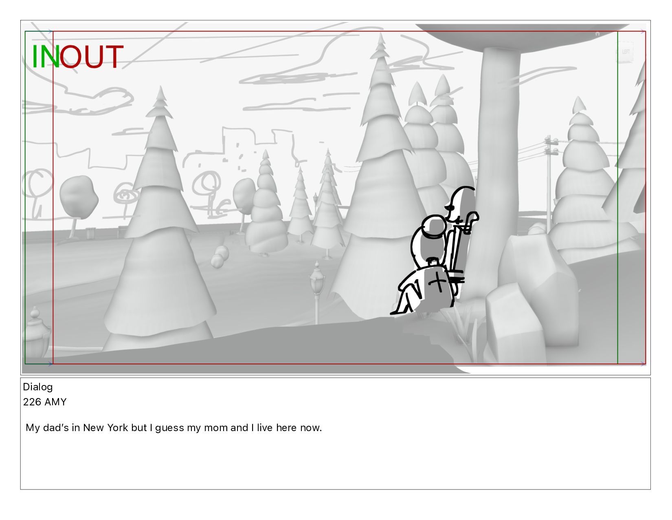Click the bottom-left camera frame arrow
Viewport: 672px width, 520px height.
(x=51, y=363)
